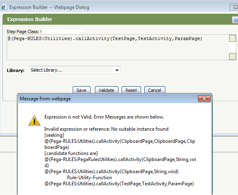Click the yellow warning icon in the alert
238x195 pixels.
[34, 121]
